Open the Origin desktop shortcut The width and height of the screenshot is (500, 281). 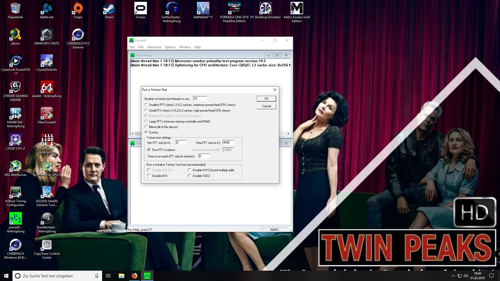[x=78, y=8]
